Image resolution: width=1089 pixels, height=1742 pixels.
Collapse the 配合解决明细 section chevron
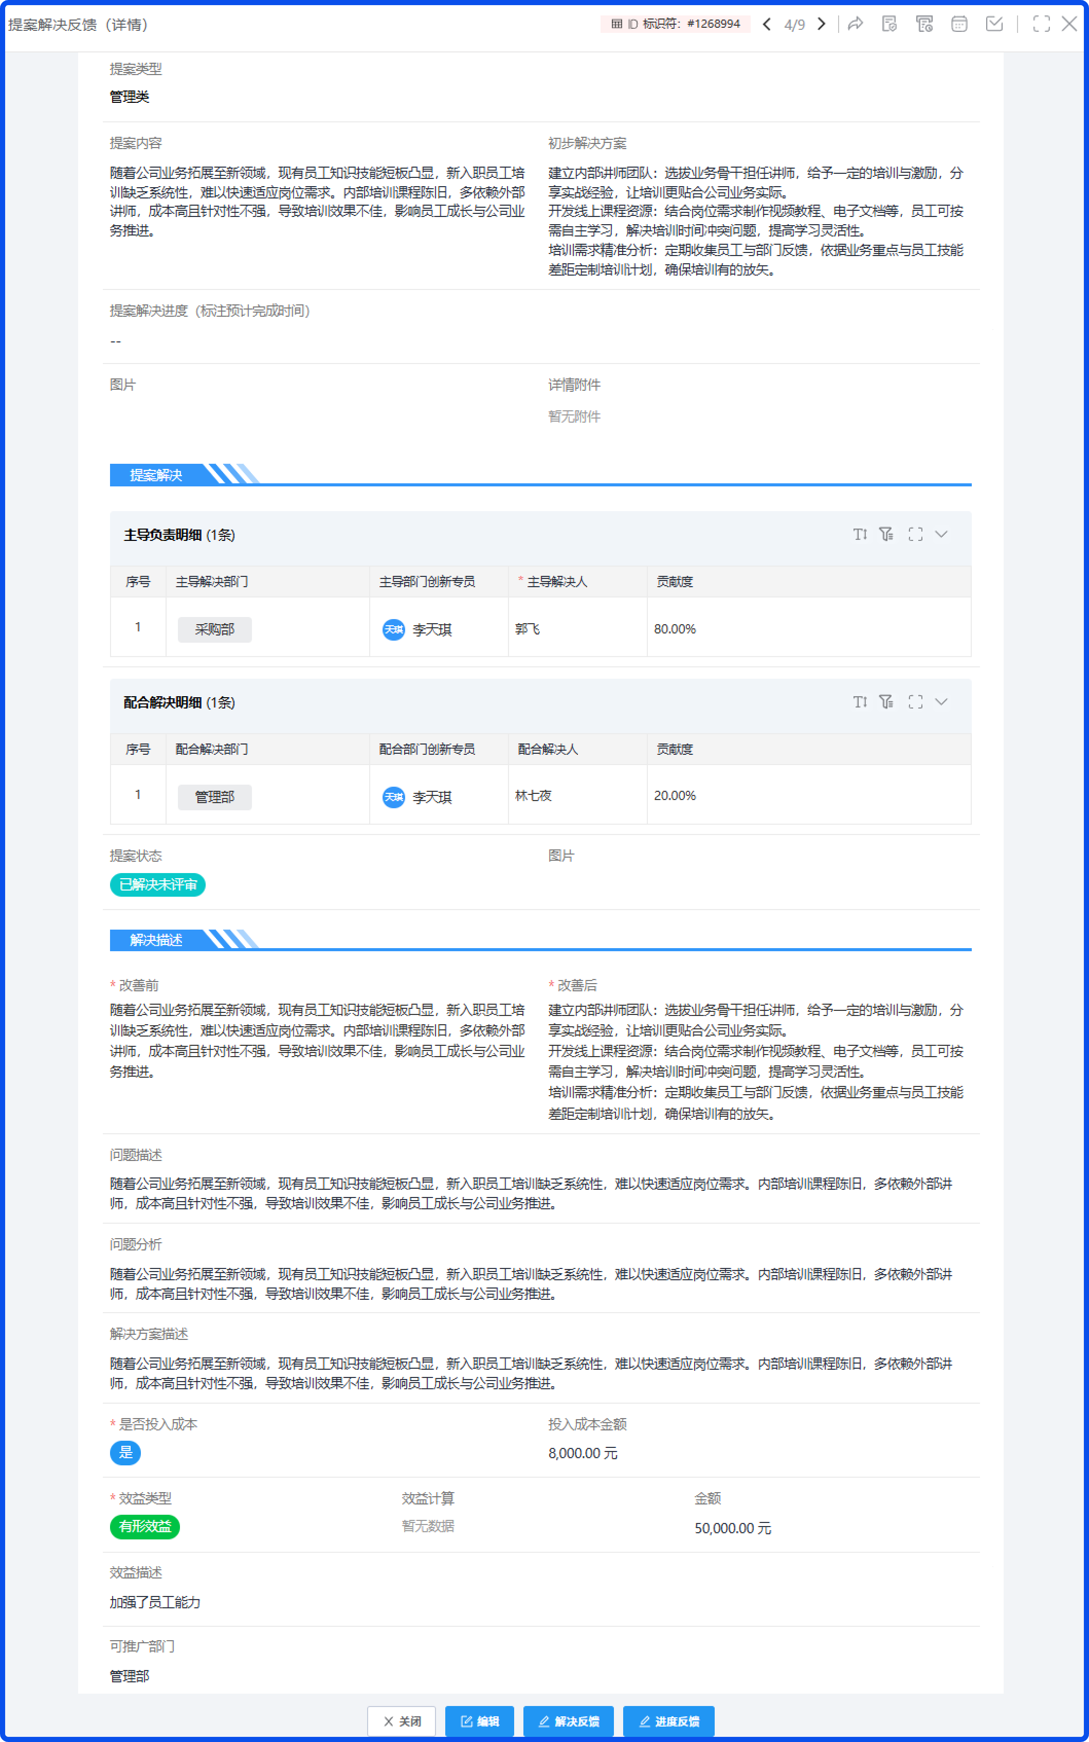pos(940,702)
